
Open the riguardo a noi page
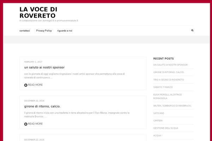65,31
